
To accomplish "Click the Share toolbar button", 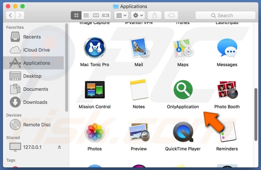I will pyautogui.click(x=155, y=15).
